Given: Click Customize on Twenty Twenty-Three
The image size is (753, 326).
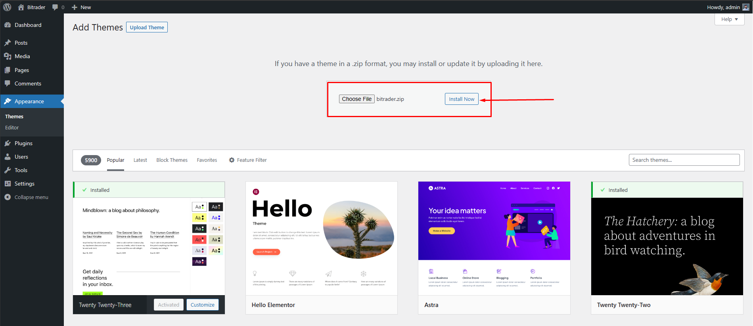Looking at the screenshot, I should tap(202, 305).
